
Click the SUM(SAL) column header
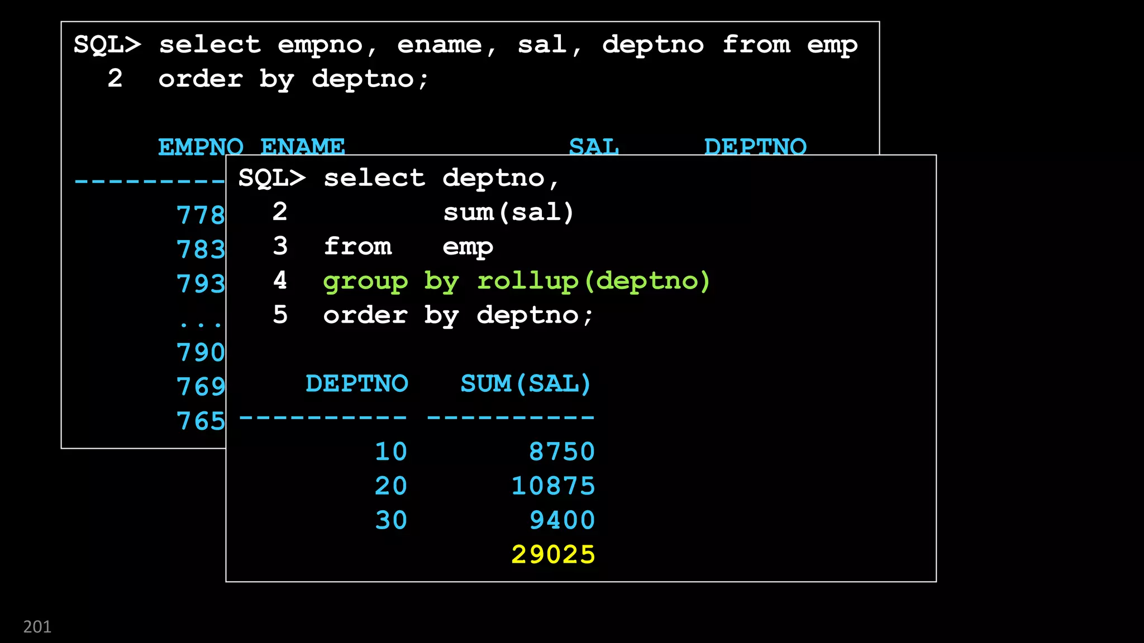point(526,384)
